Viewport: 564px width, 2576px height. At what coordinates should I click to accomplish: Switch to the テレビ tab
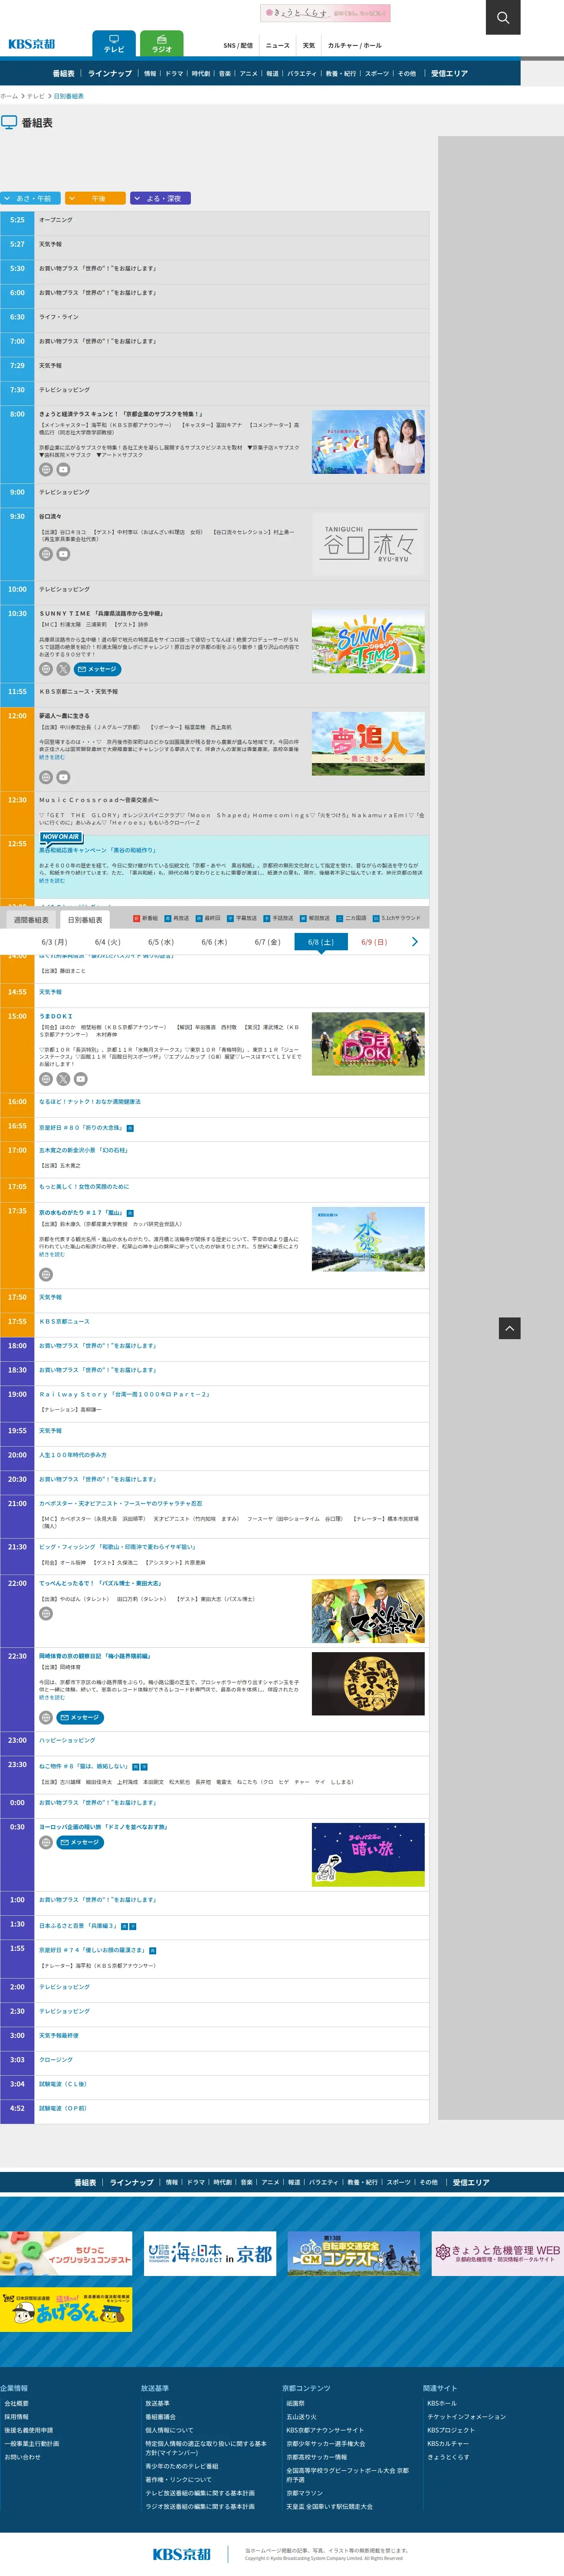click(x=114, y=44)
